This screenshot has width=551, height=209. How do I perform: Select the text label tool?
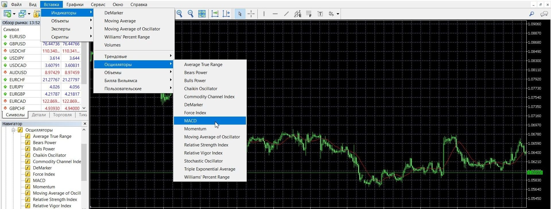click(x=320, y=14)
